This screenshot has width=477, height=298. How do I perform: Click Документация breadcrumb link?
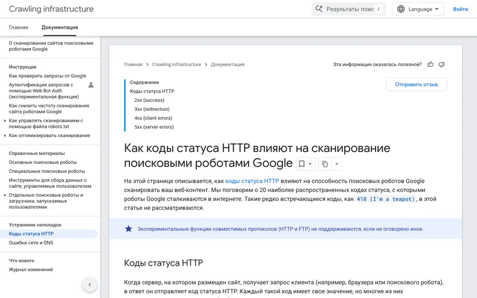click(x=228, y=64)
